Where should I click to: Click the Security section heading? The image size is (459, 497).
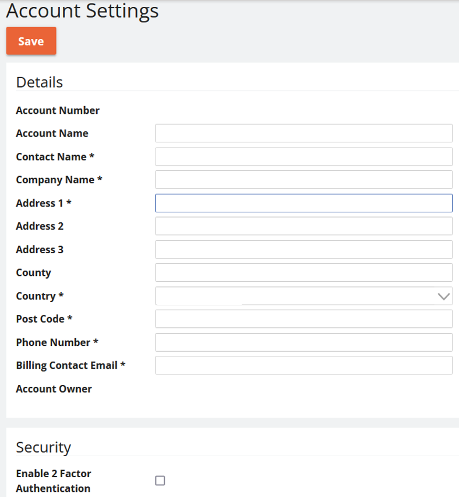click(x=44, y=447)
